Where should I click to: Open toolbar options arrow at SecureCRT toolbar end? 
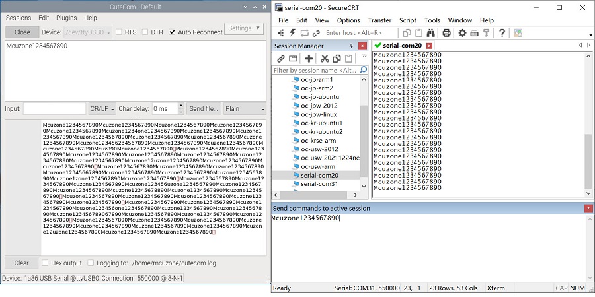[x=591, y=35]
